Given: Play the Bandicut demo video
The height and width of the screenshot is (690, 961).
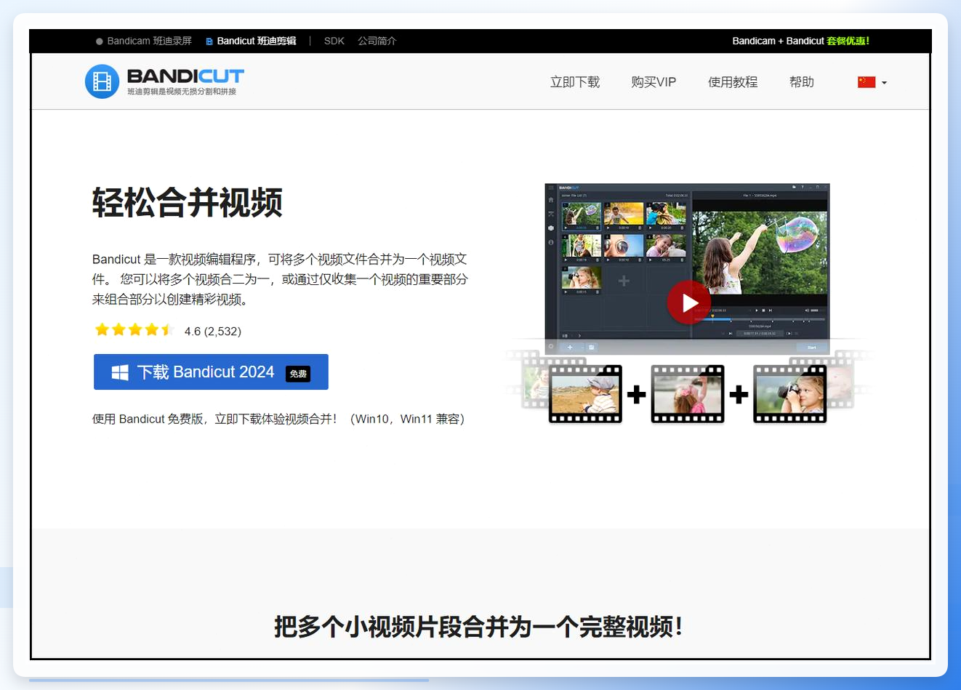Looking at the screenshot, I should tap(688, 302).
